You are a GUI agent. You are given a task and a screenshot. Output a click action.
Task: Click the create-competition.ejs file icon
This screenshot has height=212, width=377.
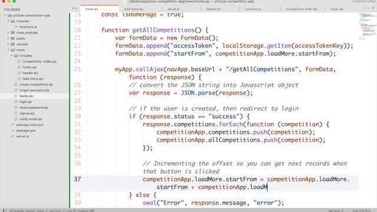pos(16,85)
